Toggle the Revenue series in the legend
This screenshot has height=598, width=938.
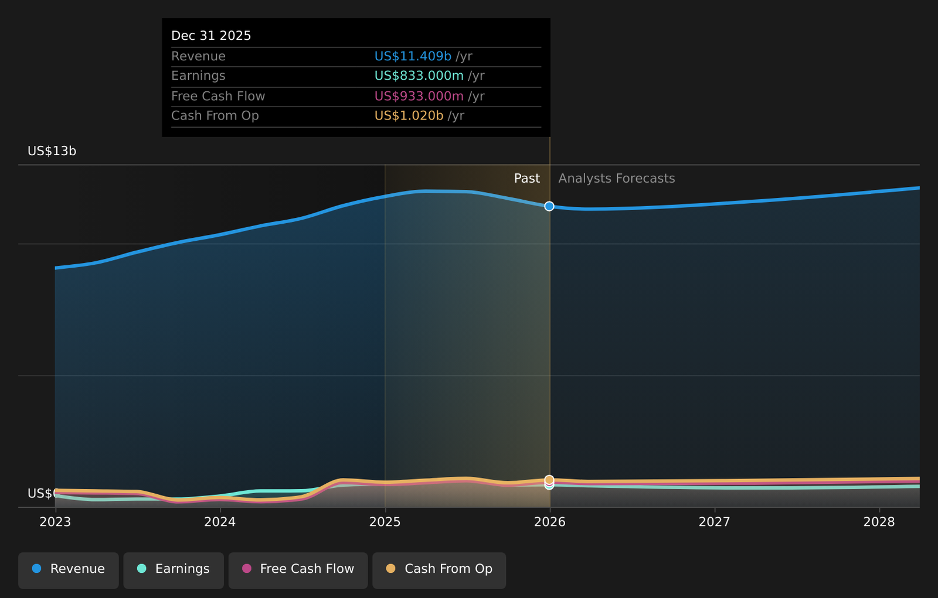pos(69,570)
